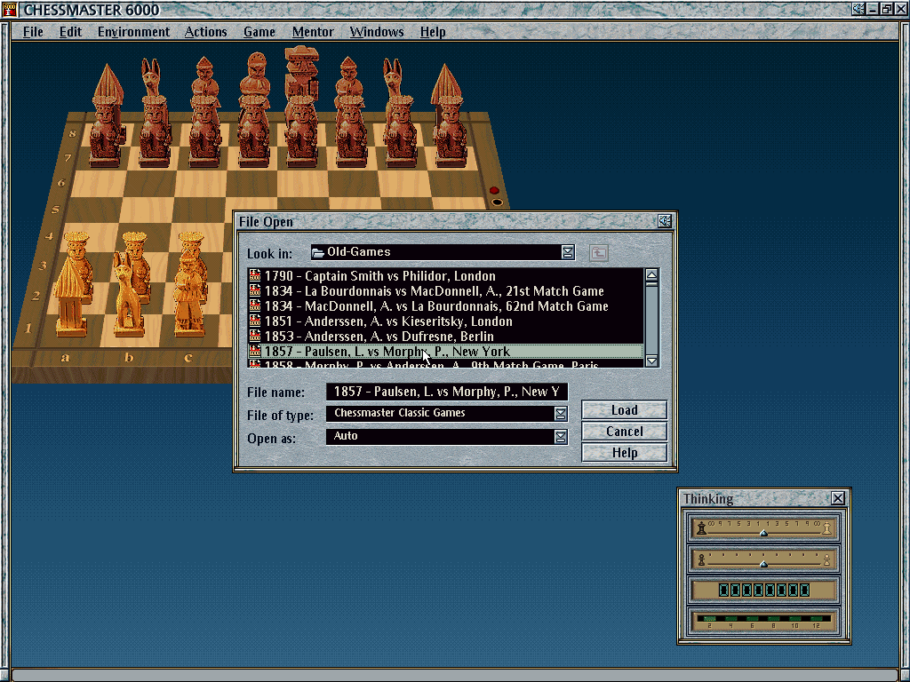
Task: Click the pawn advantage slider thumb in Thinking
Action: [763, 564]
